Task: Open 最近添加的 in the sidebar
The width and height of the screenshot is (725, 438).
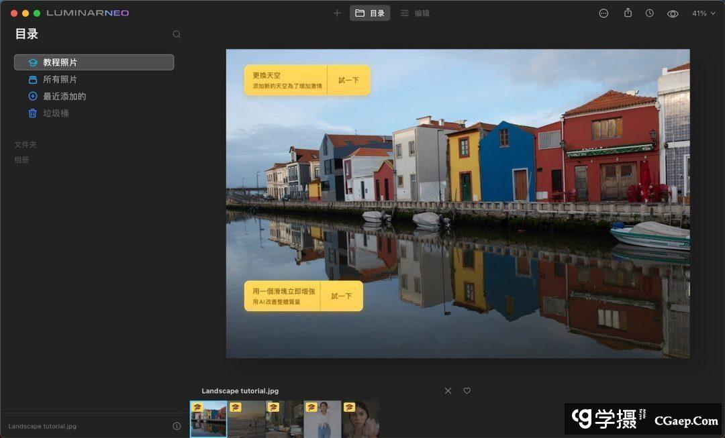Action: [64, 97]
